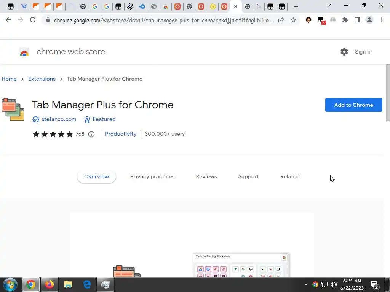
Task: Share this page using the share icon
Action: click(x=281, y=20)
